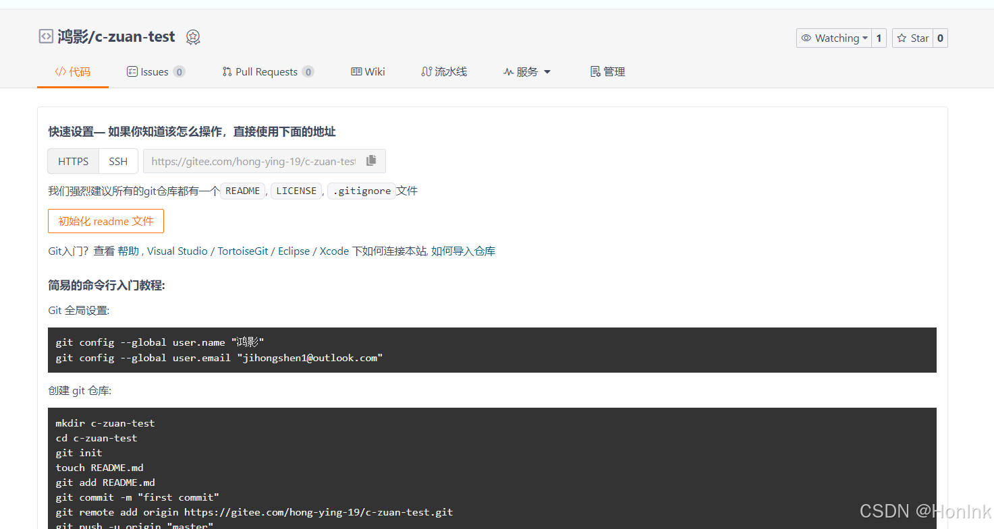Click the LICENSE code label
Viewport: 994px width, 529px height.
[x=296, y=191]
